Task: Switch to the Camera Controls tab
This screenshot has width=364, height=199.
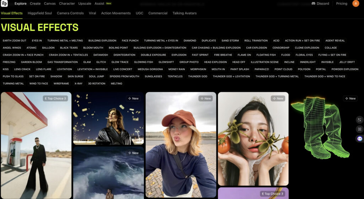Action: 70,13
